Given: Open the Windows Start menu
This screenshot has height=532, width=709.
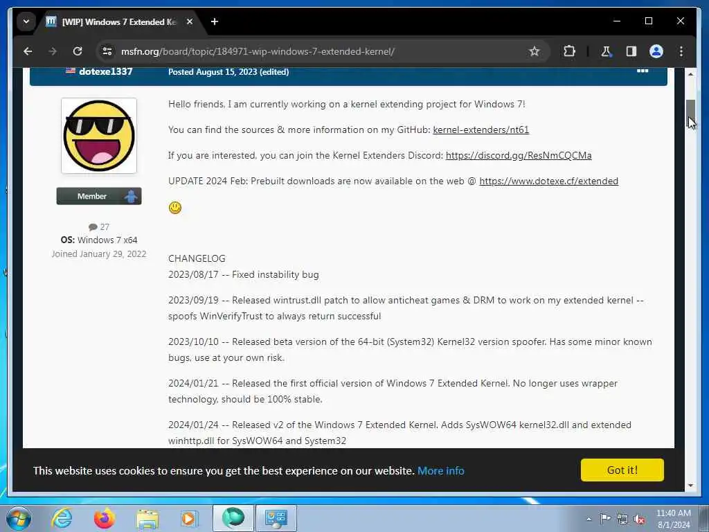Looking at the screenshot, I should pos(19,518).
